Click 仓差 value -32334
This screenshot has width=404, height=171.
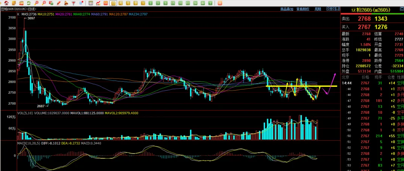397,66
